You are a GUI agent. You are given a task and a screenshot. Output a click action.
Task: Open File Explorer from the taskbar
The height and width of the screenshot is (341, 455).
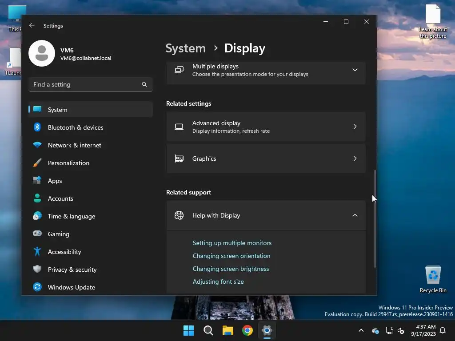pyautogui.click(x=228, y=330)
